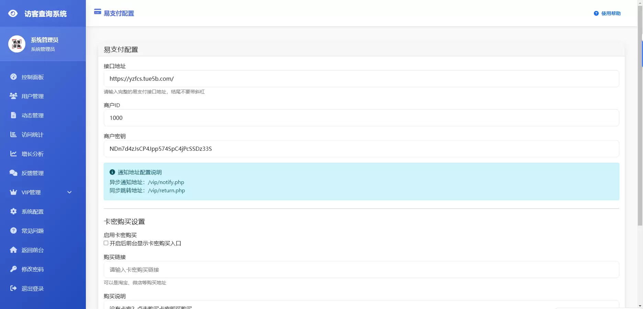
Task: Click the help question icon near 使用帮助
Action: pos(596,13)
